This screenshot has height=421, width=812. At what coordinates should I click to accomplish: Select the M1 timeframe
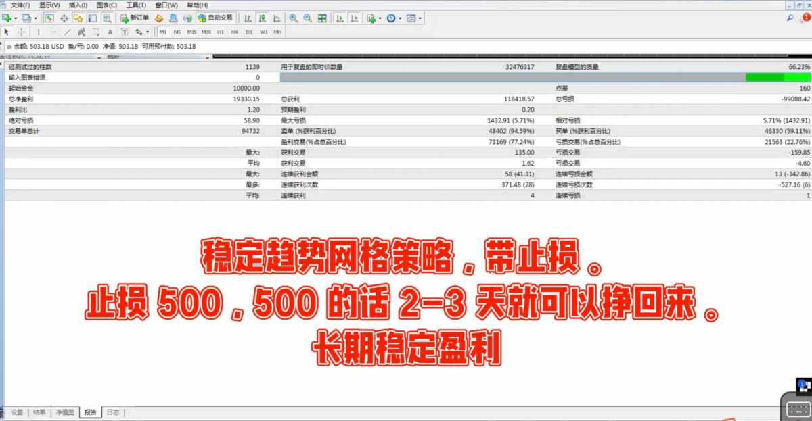pyautogui.click(x=163, y=32)
